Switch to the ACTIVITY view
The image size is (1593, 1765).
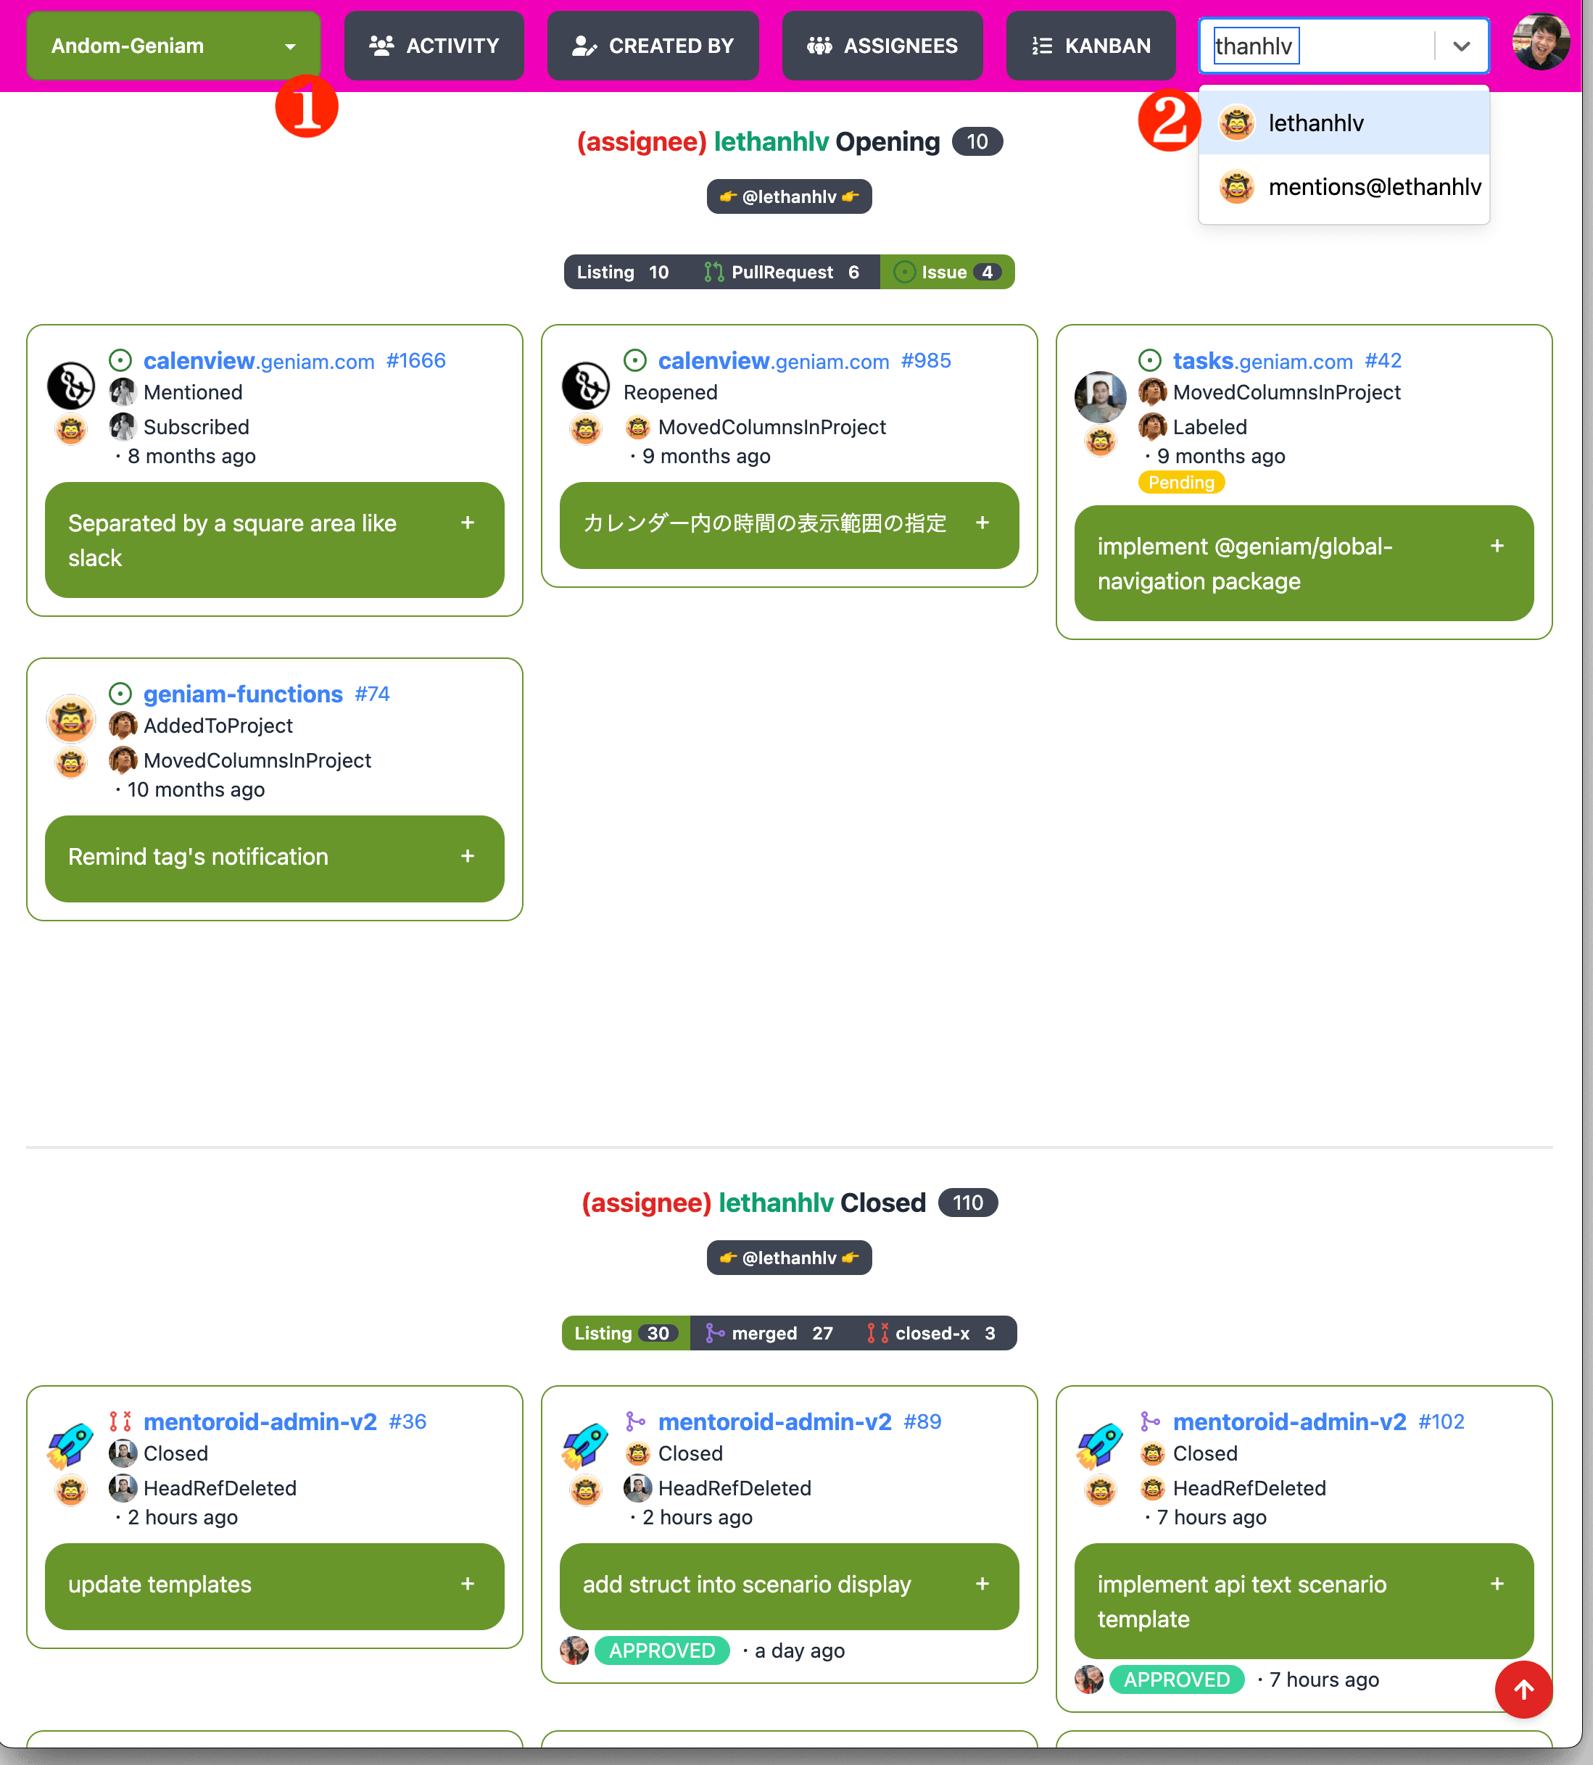(434, 46)
